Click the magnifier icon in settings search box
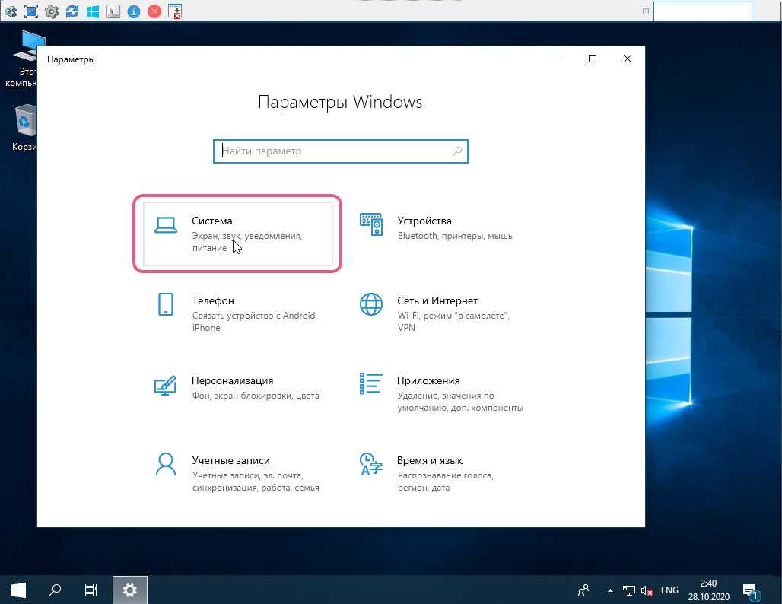Screen dimensions: 782x604 456,151
